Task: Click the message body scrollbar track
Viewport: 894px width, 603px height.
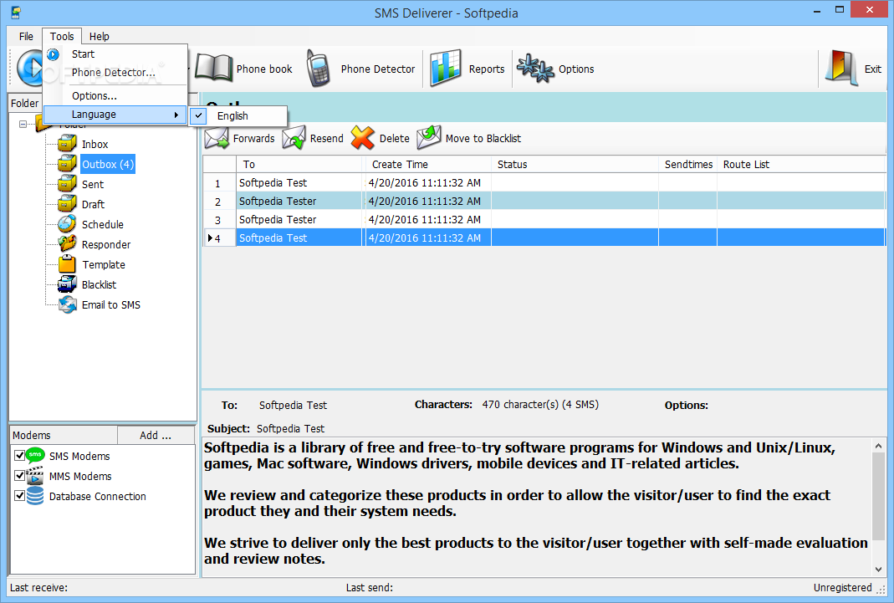Action: coord(878,508)
